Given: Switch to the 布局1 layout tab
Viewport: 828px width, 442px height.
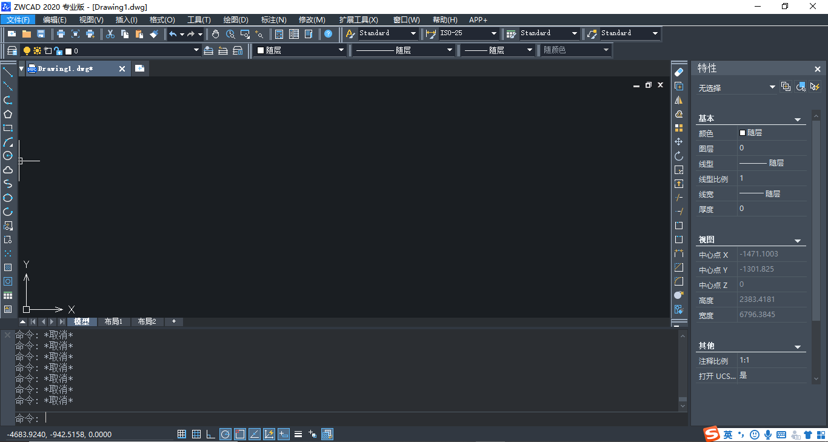Looking at the screenshot, I should tap(114, 321).
